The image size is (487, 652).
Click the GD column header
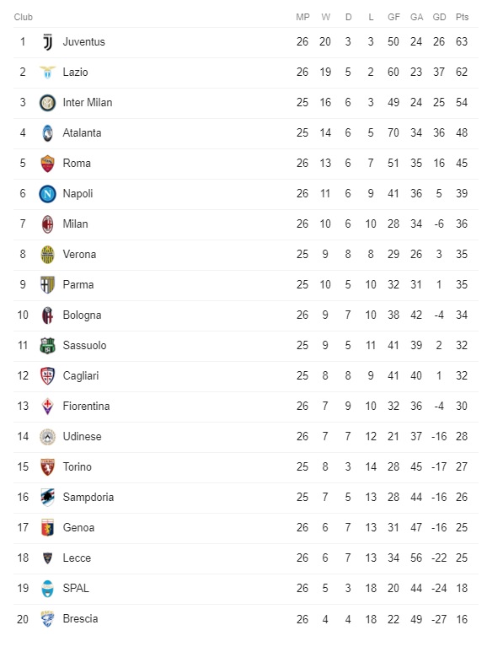tap(439, 17)
